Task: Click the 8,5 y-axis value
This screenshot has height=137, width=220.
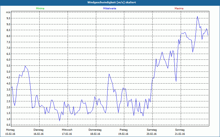Action: (9, 30)
